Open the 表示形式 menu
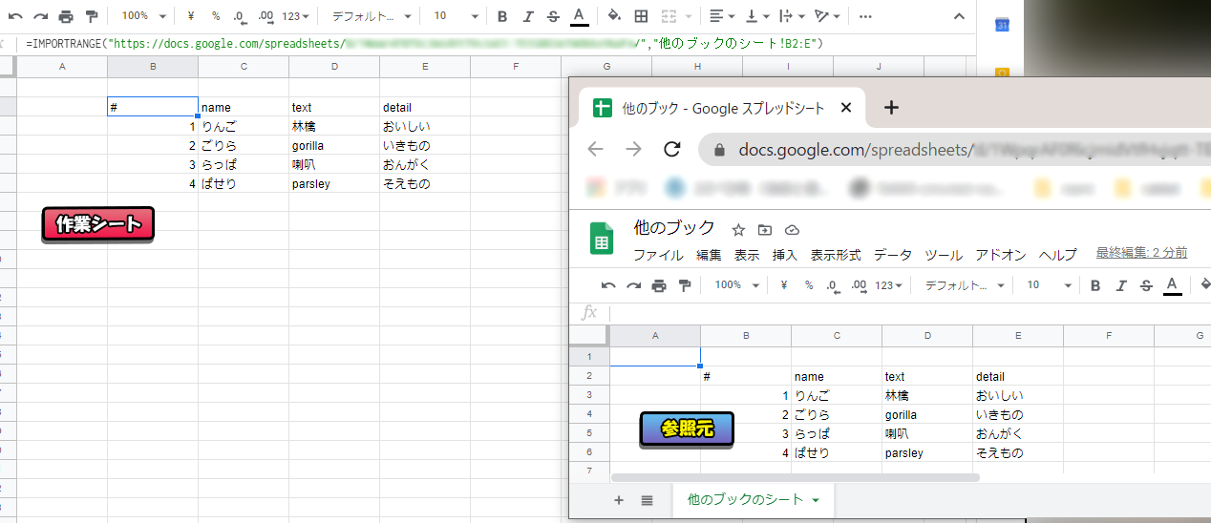Viewport: 1211px width, 523px height. point(836,255)
